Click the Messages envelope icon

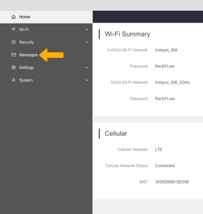13,55
